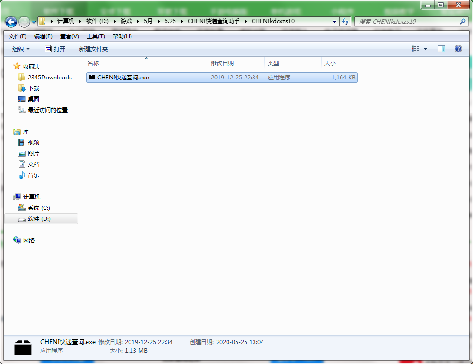This screenshot has width=473, height=364.
Task: Click 软件 (D:) in the address breadcrumb
Action: click(x=97, y=21)
